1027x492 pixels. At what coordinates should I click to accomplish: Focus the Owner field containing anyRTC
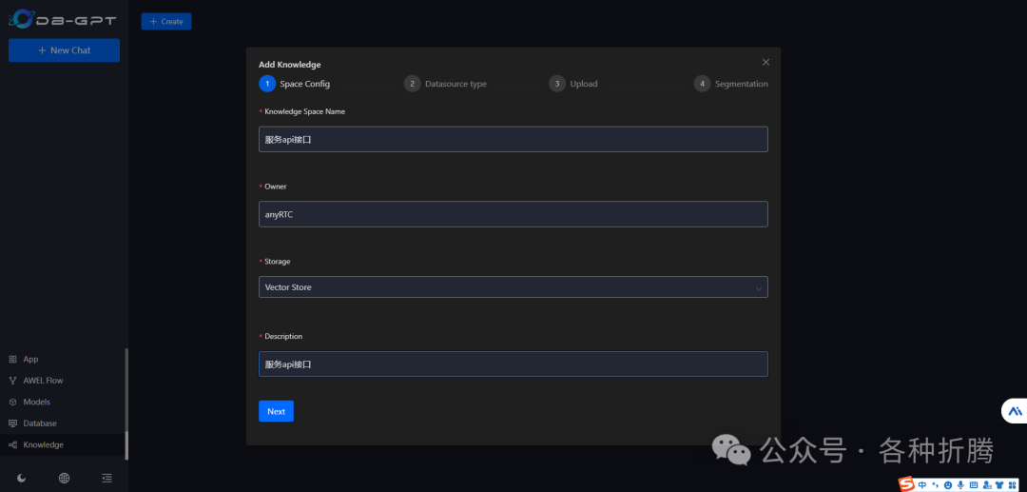[513, 214]
